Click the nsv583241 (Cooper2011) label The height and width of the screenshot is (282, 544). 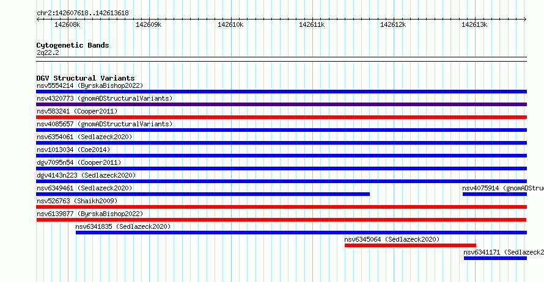coord(77,111)
